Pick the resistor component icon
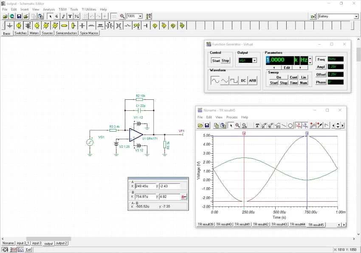This screenshot has width=361, height=253. click(65, 25)
